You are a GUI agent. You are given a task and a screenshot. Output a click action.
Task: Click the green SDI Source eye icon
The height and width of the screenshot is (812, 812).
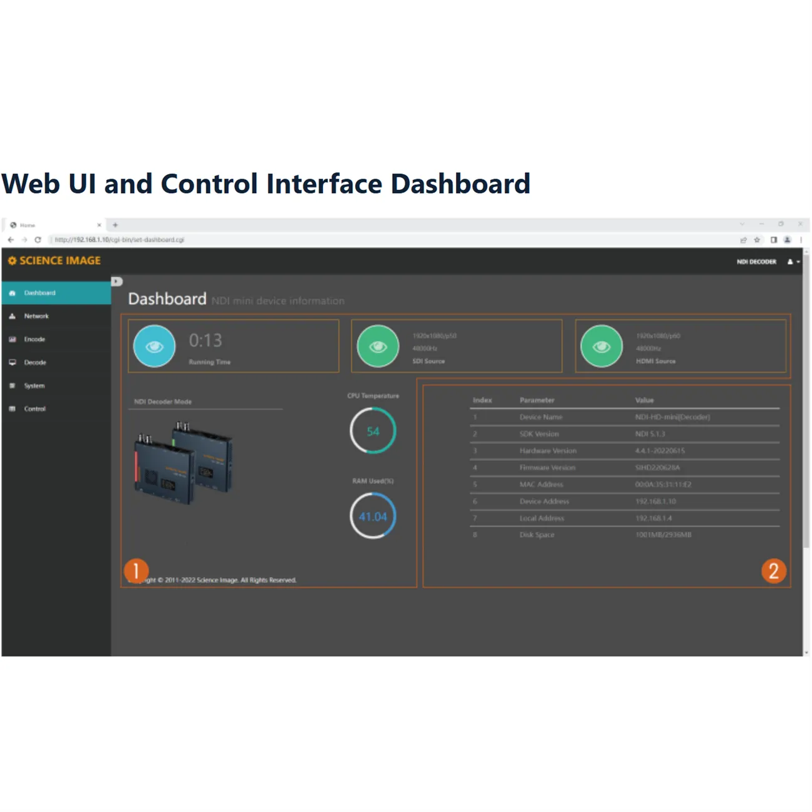point(378,346)
